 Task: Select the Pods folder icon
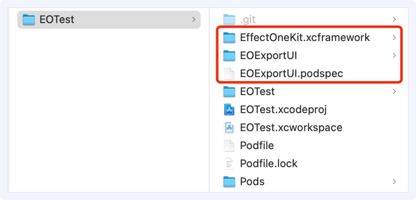[229, 182]
